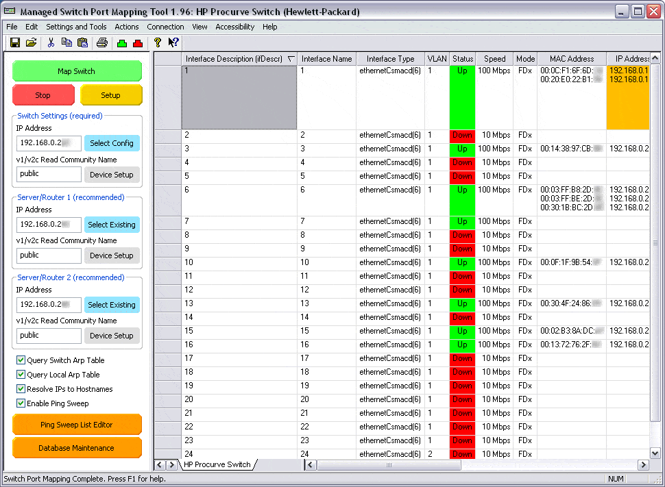Image resolution: width=665 pixels, height=487 pixels.
Task: Uncheck Resolve IPs to Hostnames
Action: 21,389
